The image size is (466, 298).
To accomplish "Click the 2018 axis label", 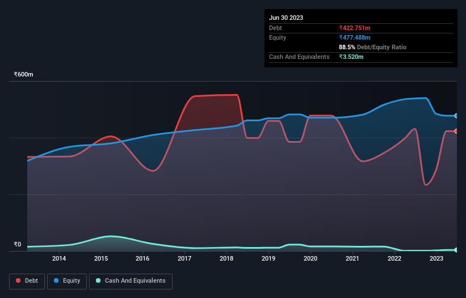I will click(226, 258).
